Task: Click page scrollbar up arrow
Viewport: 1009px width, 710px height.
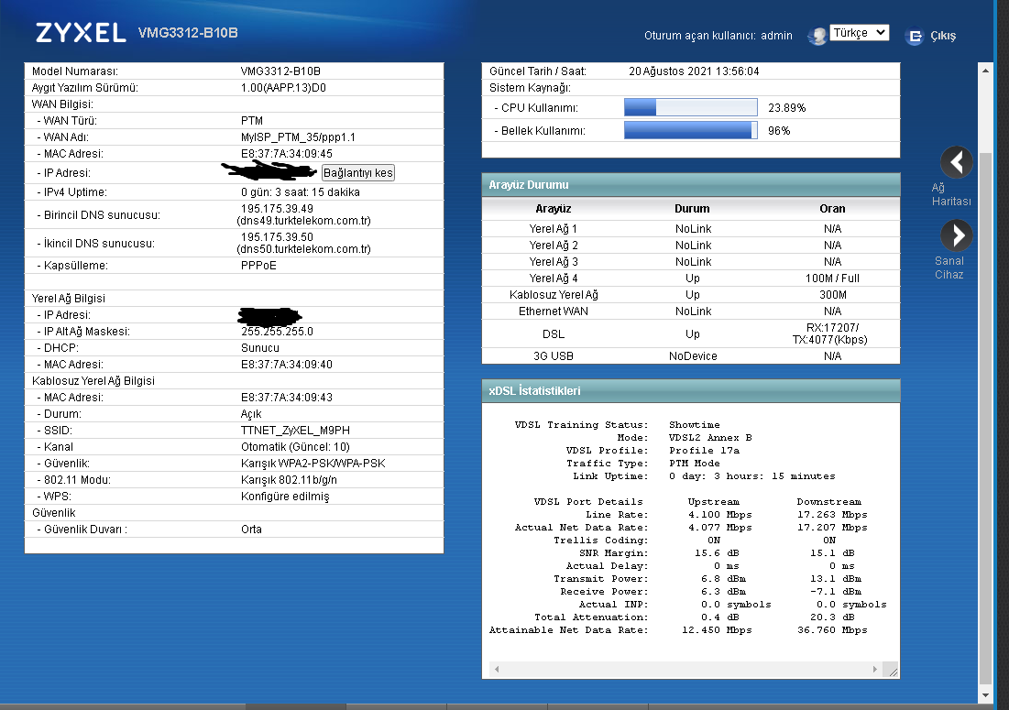Action: click(x=985, y=71)
